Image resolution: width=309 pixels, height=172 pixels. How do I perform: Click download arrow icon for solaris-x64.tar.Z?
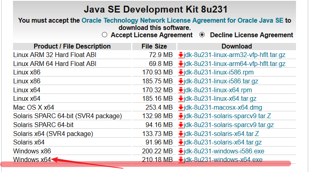pyautogui.click(x=181, y=134)
